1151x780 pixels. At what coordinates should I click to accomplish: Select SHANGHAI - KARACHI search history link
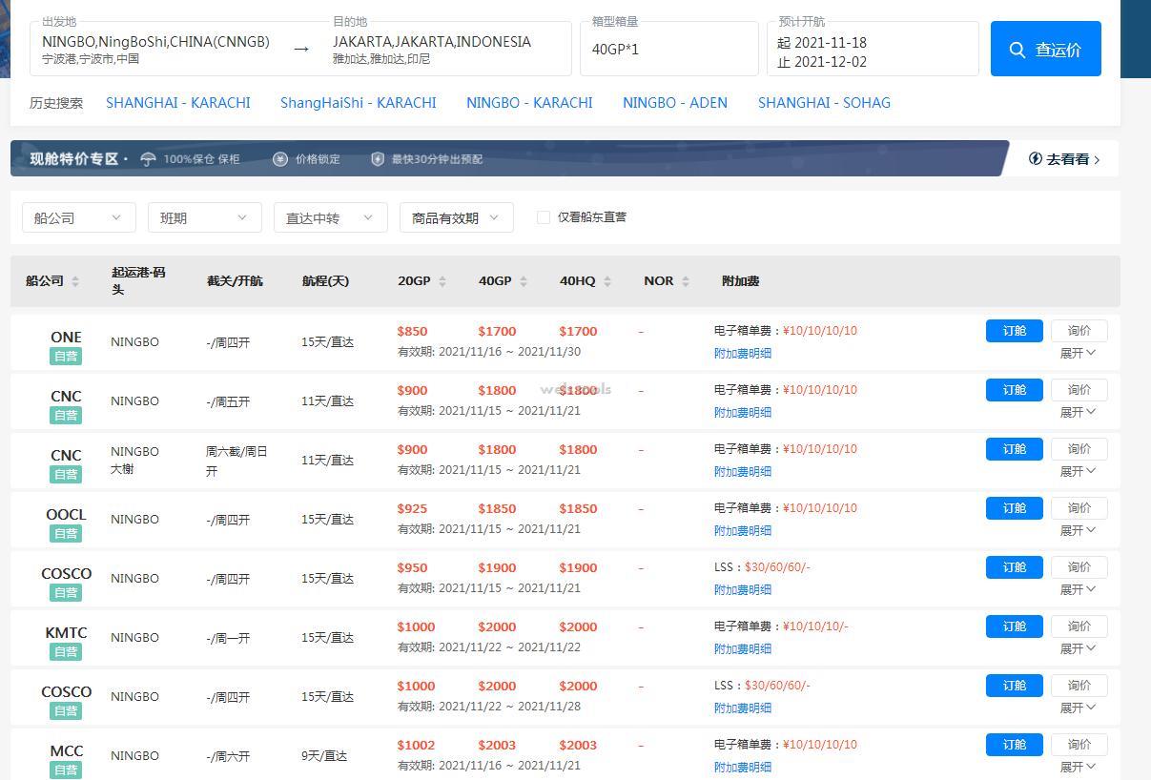coord(178,103)
